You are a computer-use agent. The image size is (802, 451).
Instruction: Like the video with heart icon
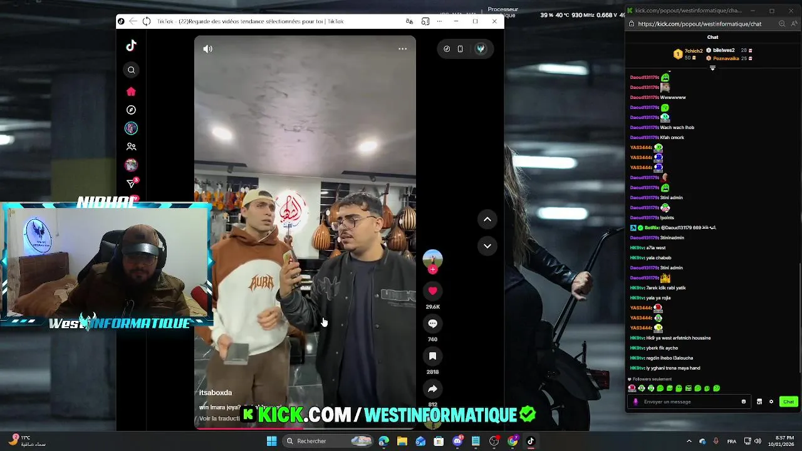point(432,291)
